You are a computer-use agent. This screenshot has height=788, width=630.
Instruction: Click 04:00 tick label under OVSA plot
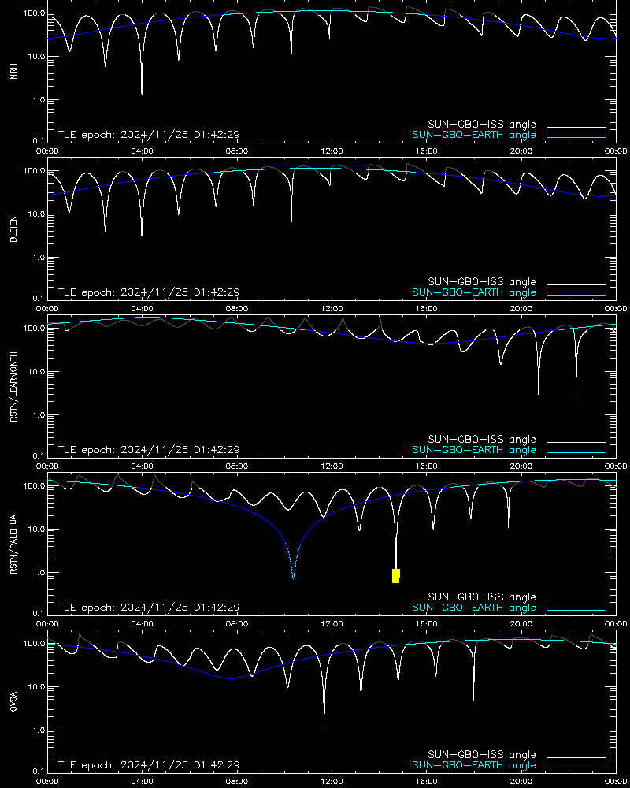pyautogui.click(x=143, y=781)
